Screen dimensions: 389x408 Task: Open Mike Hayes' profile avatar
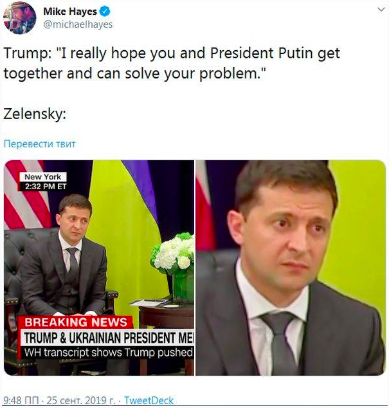[x=19, y=18]
